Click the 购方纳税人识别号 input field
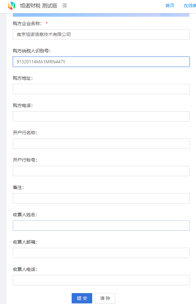 (101, 62)
